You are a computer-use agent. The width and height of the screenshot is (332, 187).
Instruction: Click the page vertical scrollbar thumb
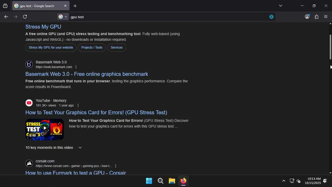(330, 47)
